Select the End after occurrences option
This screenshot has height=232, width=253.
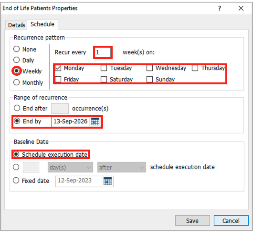click(x=17, y=108)
